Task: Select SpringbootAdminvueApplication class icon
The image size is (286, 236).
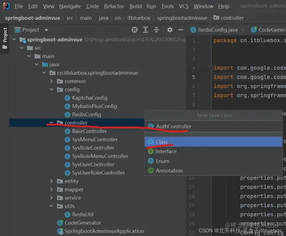Action: 60,231
